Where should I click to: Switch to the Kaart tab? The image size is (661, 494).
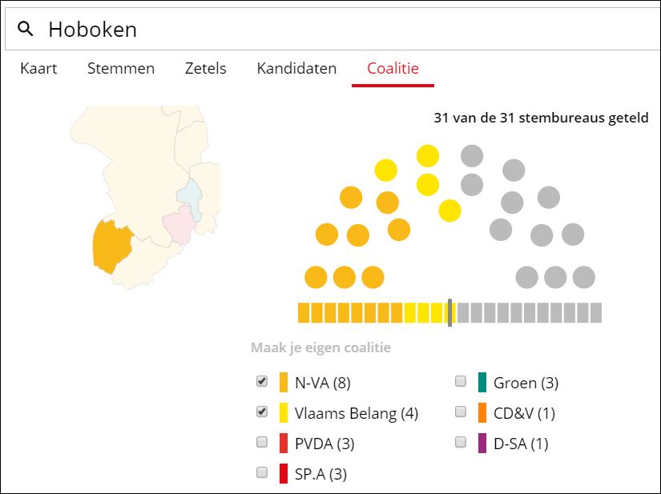[x=38, y=69]
